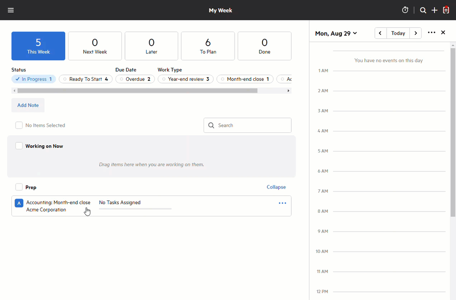Open global search magnifier icon
The width and height of the screenshot is (456, 300).
pos(423,10)
